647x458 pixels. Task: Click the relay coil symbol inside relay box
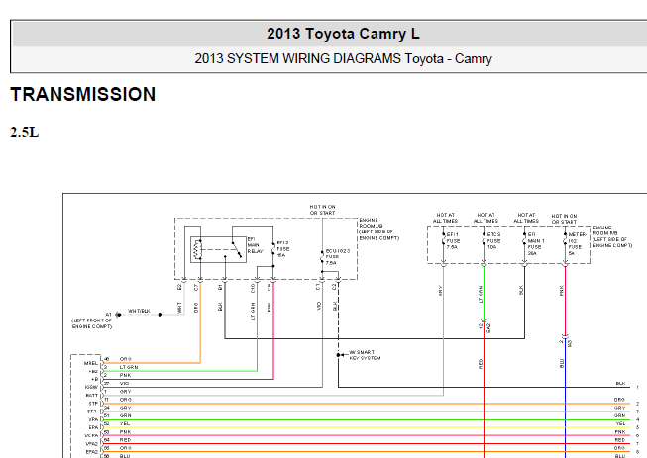(197, 250)
